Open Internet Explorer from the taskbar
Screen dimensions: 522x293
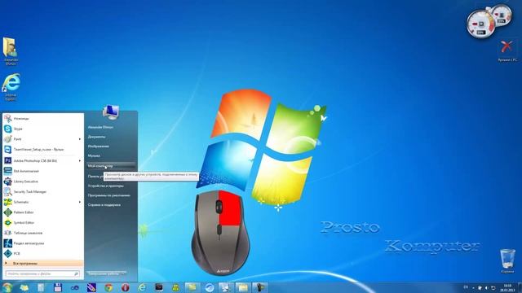pos(142,287)
